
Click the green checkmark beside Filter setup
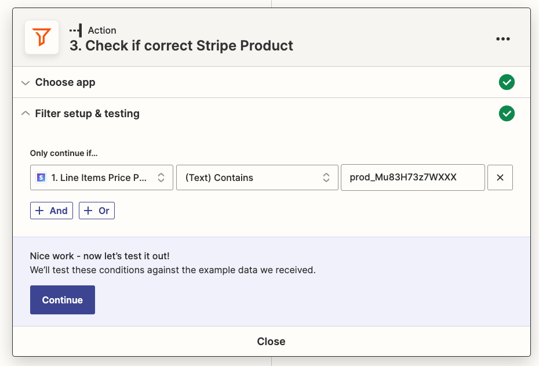tap(507, 114)
